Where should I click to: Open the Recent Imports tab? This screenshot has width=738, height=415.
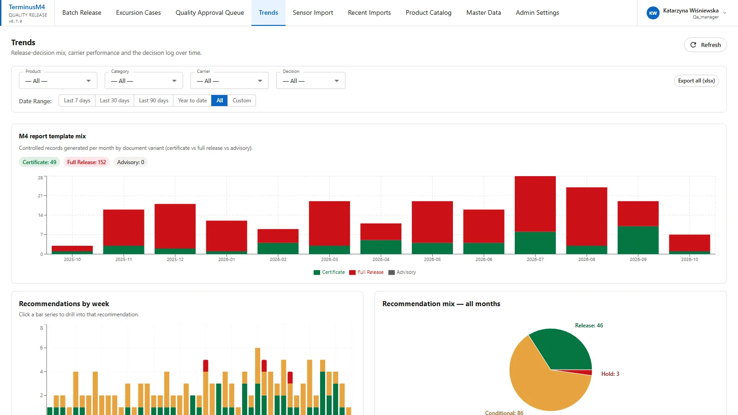[369, 13]
